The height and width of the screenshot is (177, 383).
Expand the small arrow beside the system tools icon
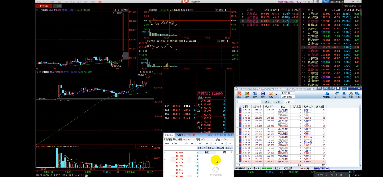pyautogui.click(x=276, y=94)
